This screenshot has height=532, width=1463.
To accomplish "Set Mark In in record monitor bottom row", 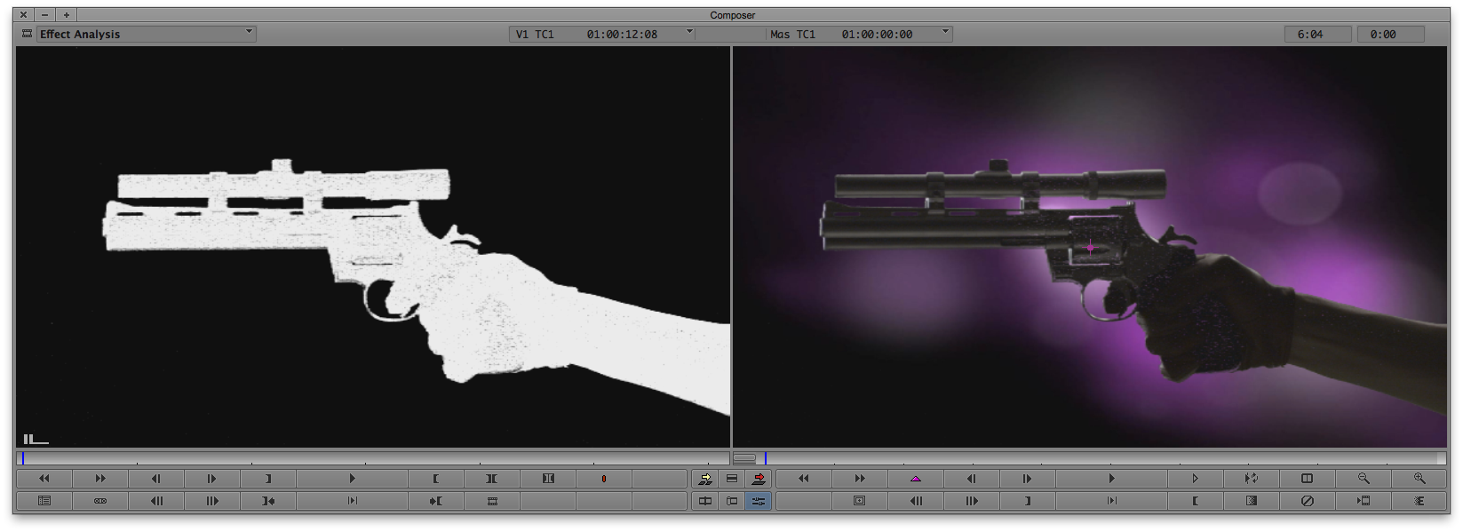I will 1195,501.
